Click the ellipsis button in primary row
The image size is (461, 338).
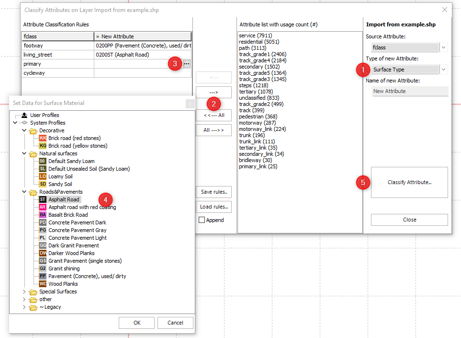[x=187, y=64]
